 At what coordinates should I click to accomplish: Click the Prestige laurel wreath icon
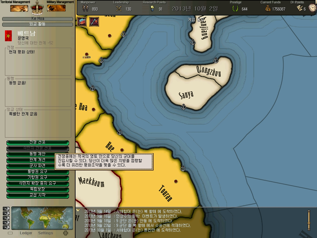pos(235,8)
